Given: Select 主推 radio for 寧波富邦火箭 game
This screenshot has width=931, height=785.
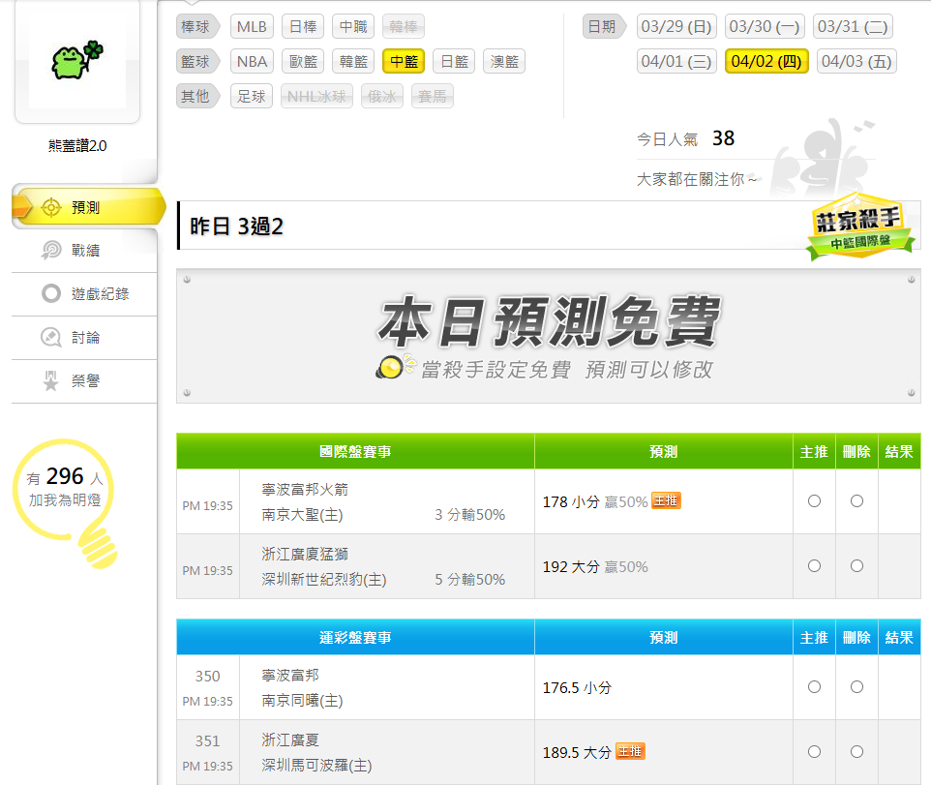Looking at the screenshot, I should 814,500.
